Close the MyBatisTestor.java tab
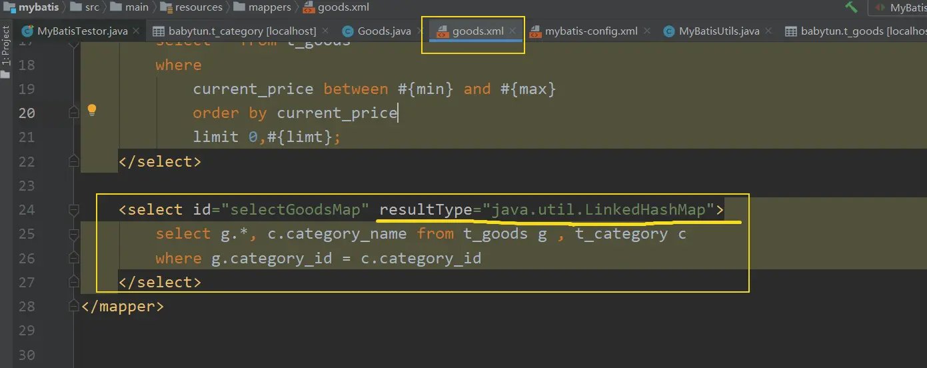 click(x=136, y=31)
